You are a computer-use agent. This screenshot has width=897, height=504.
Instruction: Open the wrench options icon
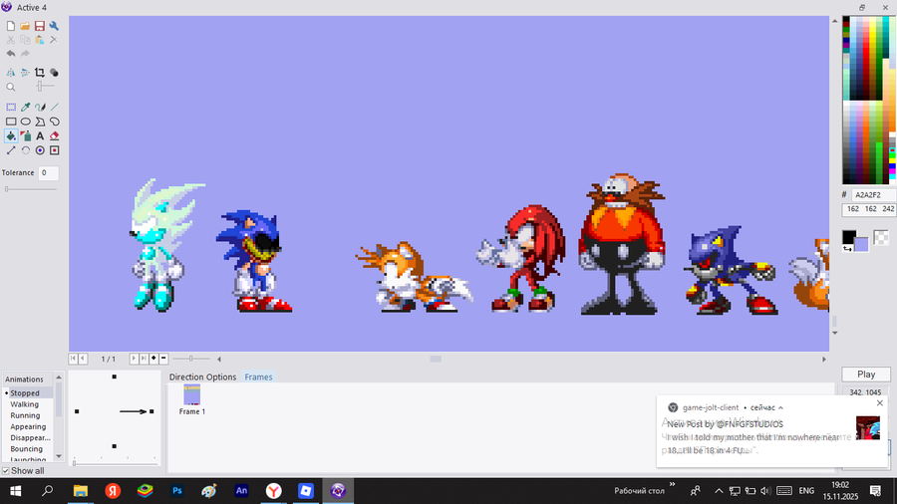tap(54, 26)
